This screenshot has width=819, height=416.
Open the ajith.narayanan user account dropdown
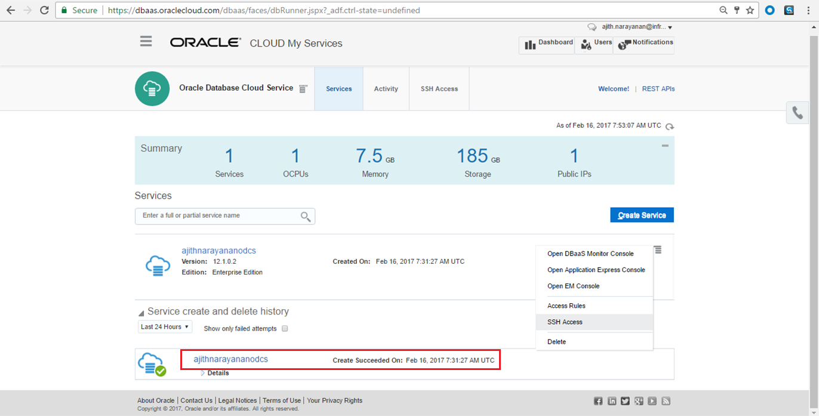[x=638, y=27]
